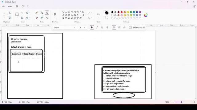Open the shape Outline dropdown
This screenshot has height=110, width=197.
(90, 13)
